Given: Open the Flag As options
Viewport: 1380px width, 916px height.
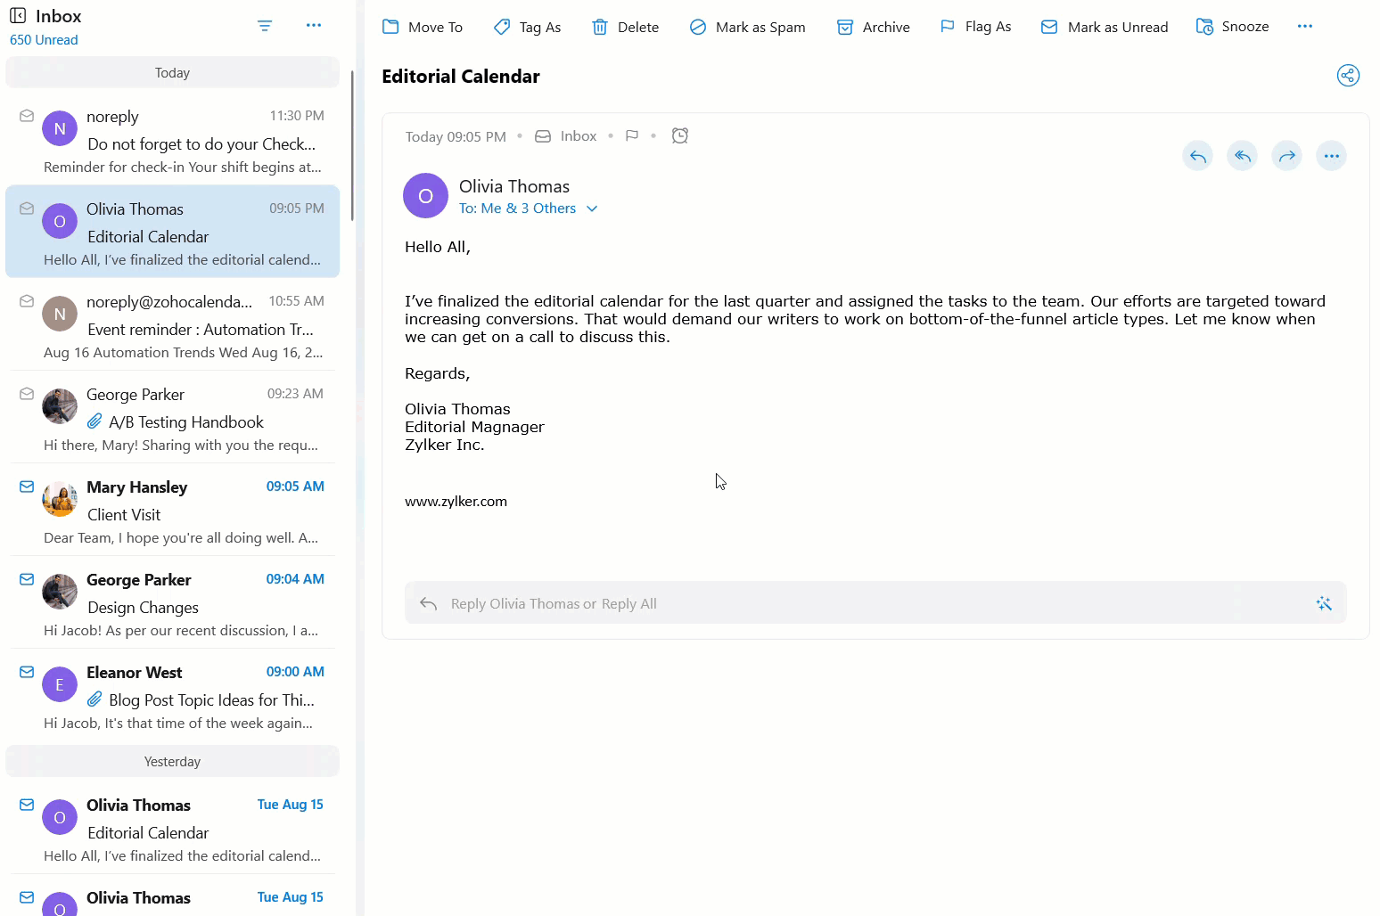Looking at the screenshot, I should tap(975, 27).
